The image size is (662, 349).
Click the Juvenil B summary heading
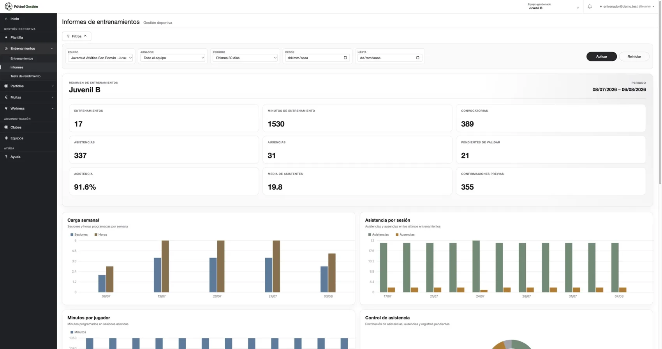[x=85, y=90]
